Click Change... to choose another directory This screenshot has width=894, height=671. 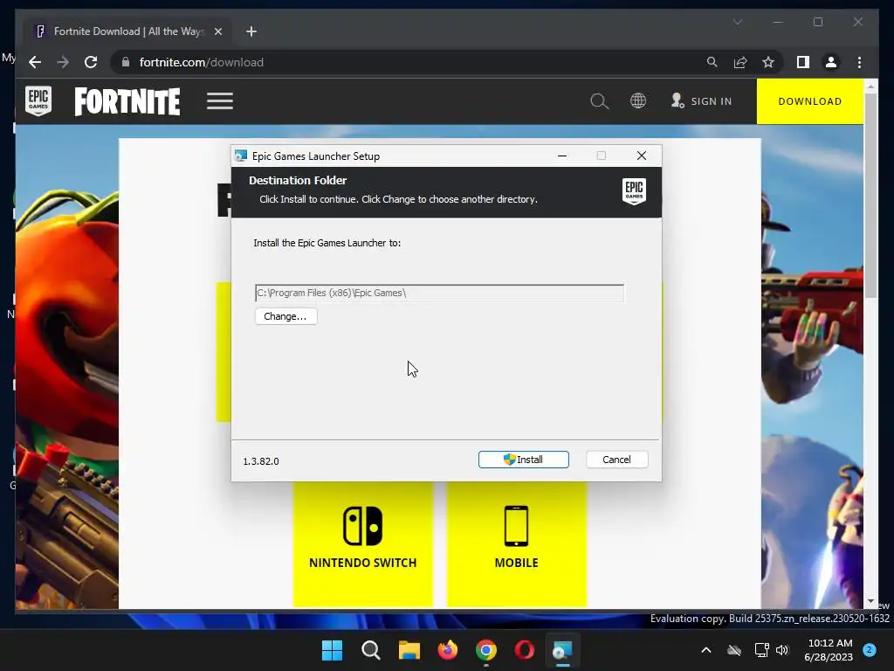(285, 316)
